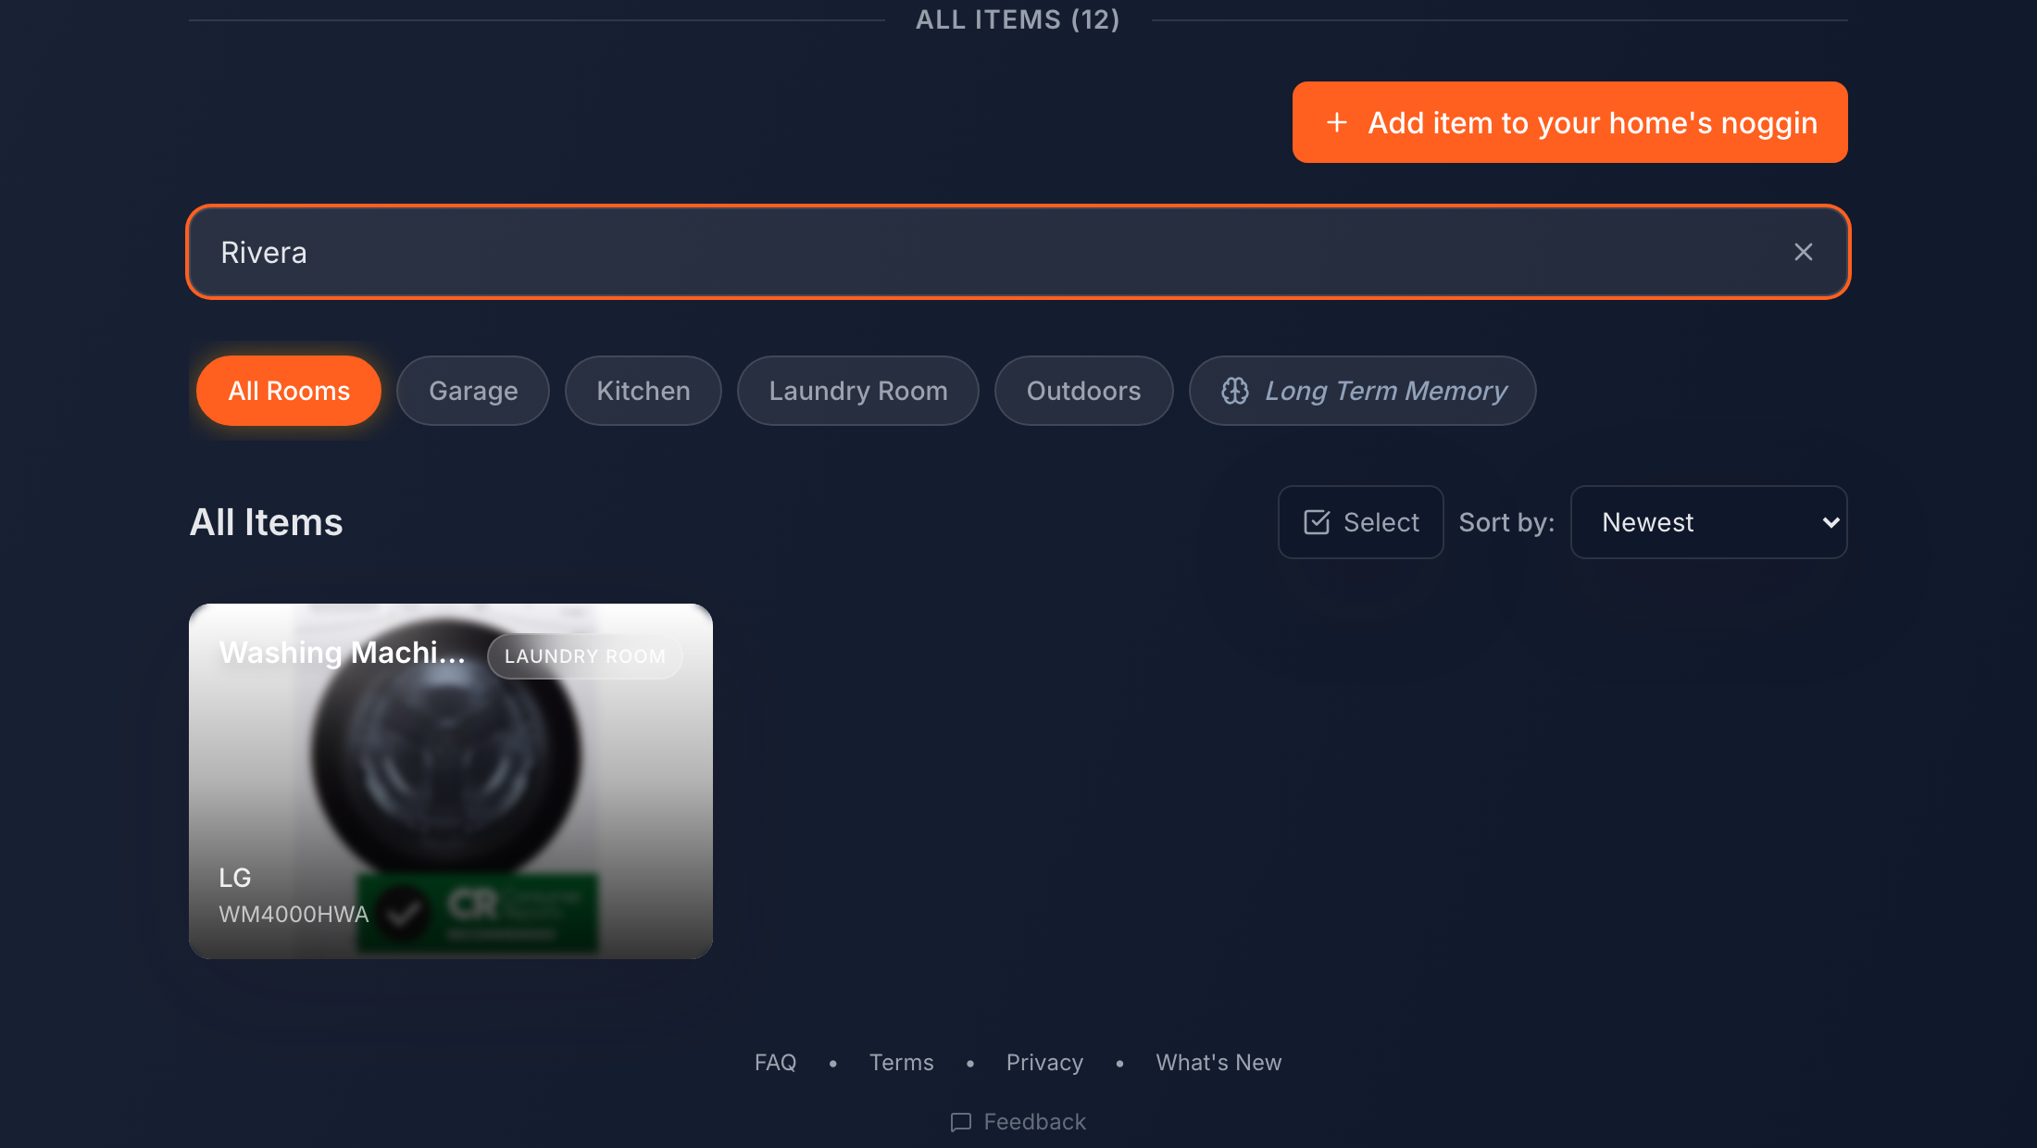The width and height of the screenshot is (2037, 1148).
Task: Add item to your home's noggin
Action: tap(1569, 122)
